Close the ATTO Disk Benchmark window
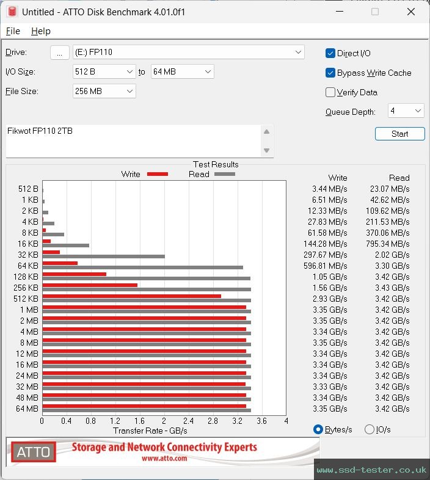Viewport: 430px width, 480px height. tap(411, 12)
